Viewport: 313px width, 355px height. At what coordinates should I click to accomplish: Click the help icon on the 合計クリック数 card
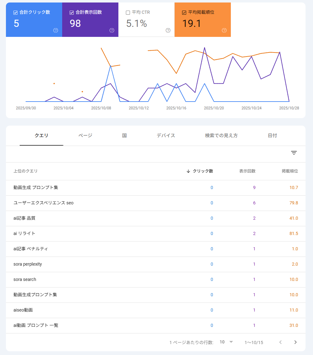coord(56,30)
